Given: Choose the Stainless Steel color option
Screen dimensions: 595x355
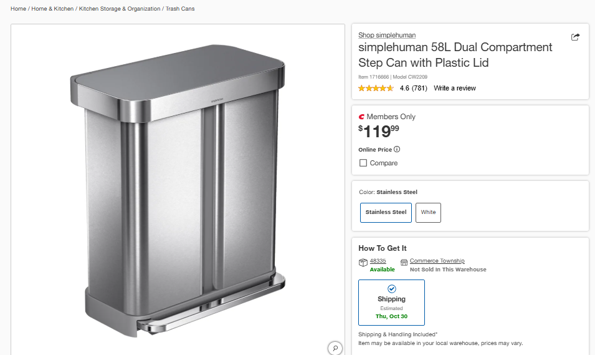Looking at the screenshot, I should pos(386,212).
